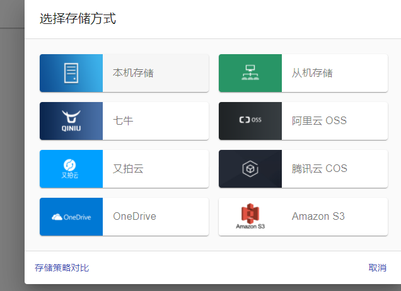Click the 选择存储方式 dialog title
This screenshot has width=401, height=291.
(78, 19)
